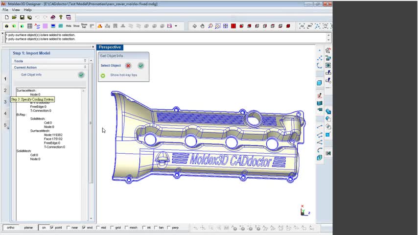This screenshot has width=418, height=235.
Task: Click the Zoom magnifier tool
Action: click(210, 26)
